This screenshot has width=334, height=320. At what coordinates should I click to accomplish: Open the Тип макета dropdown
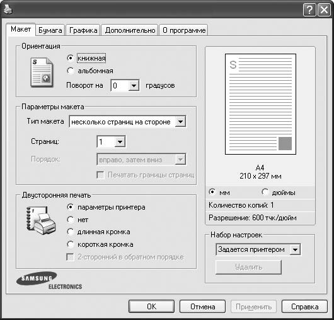pos(127,122)
